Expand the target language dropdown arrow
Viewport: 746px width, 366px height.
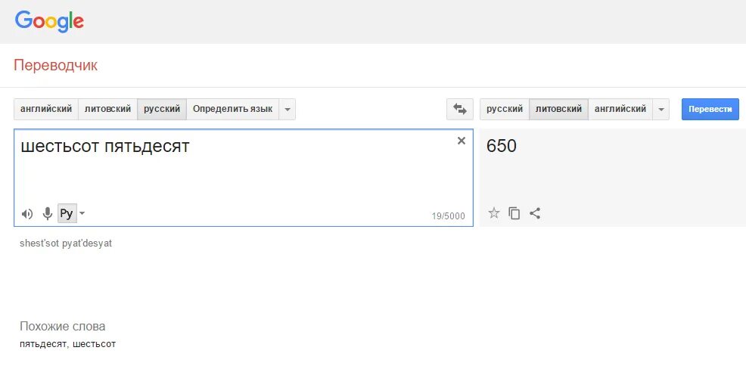pos(661,109)
